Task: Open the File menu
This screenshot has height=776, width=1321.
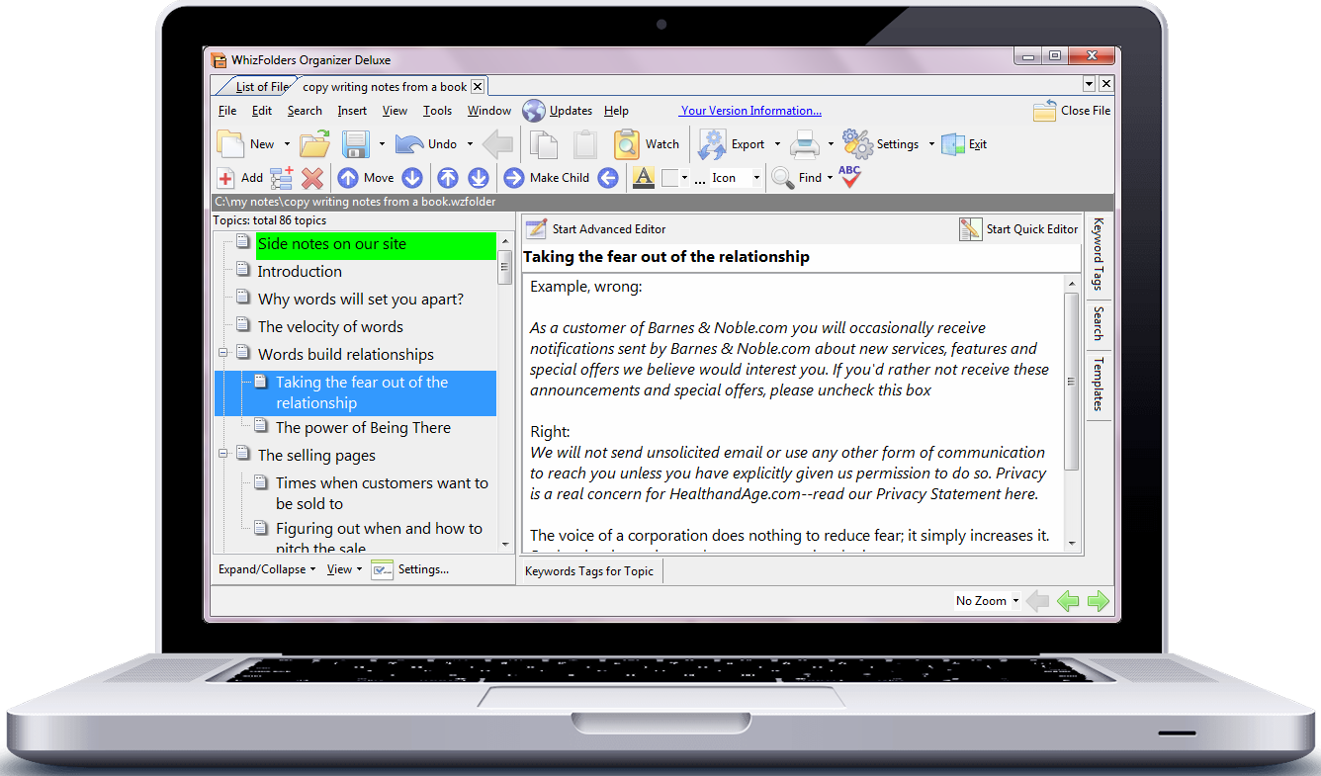Action: pyautogui.click(x=227, y=111)
